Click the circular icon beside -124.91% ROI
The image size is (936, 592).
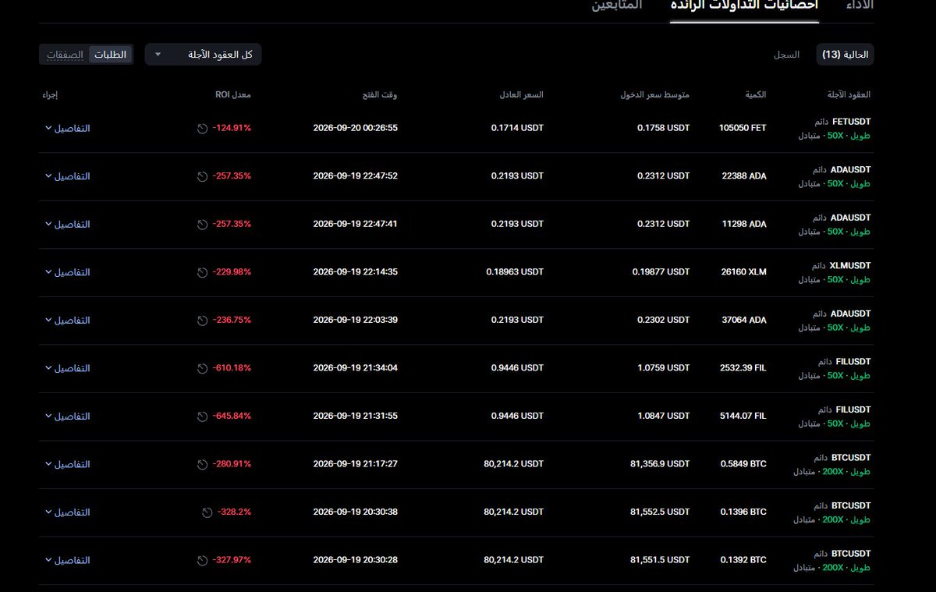click(x=203, y=128)
